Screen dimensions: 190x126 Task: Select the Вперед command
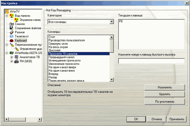coord(79,74)
